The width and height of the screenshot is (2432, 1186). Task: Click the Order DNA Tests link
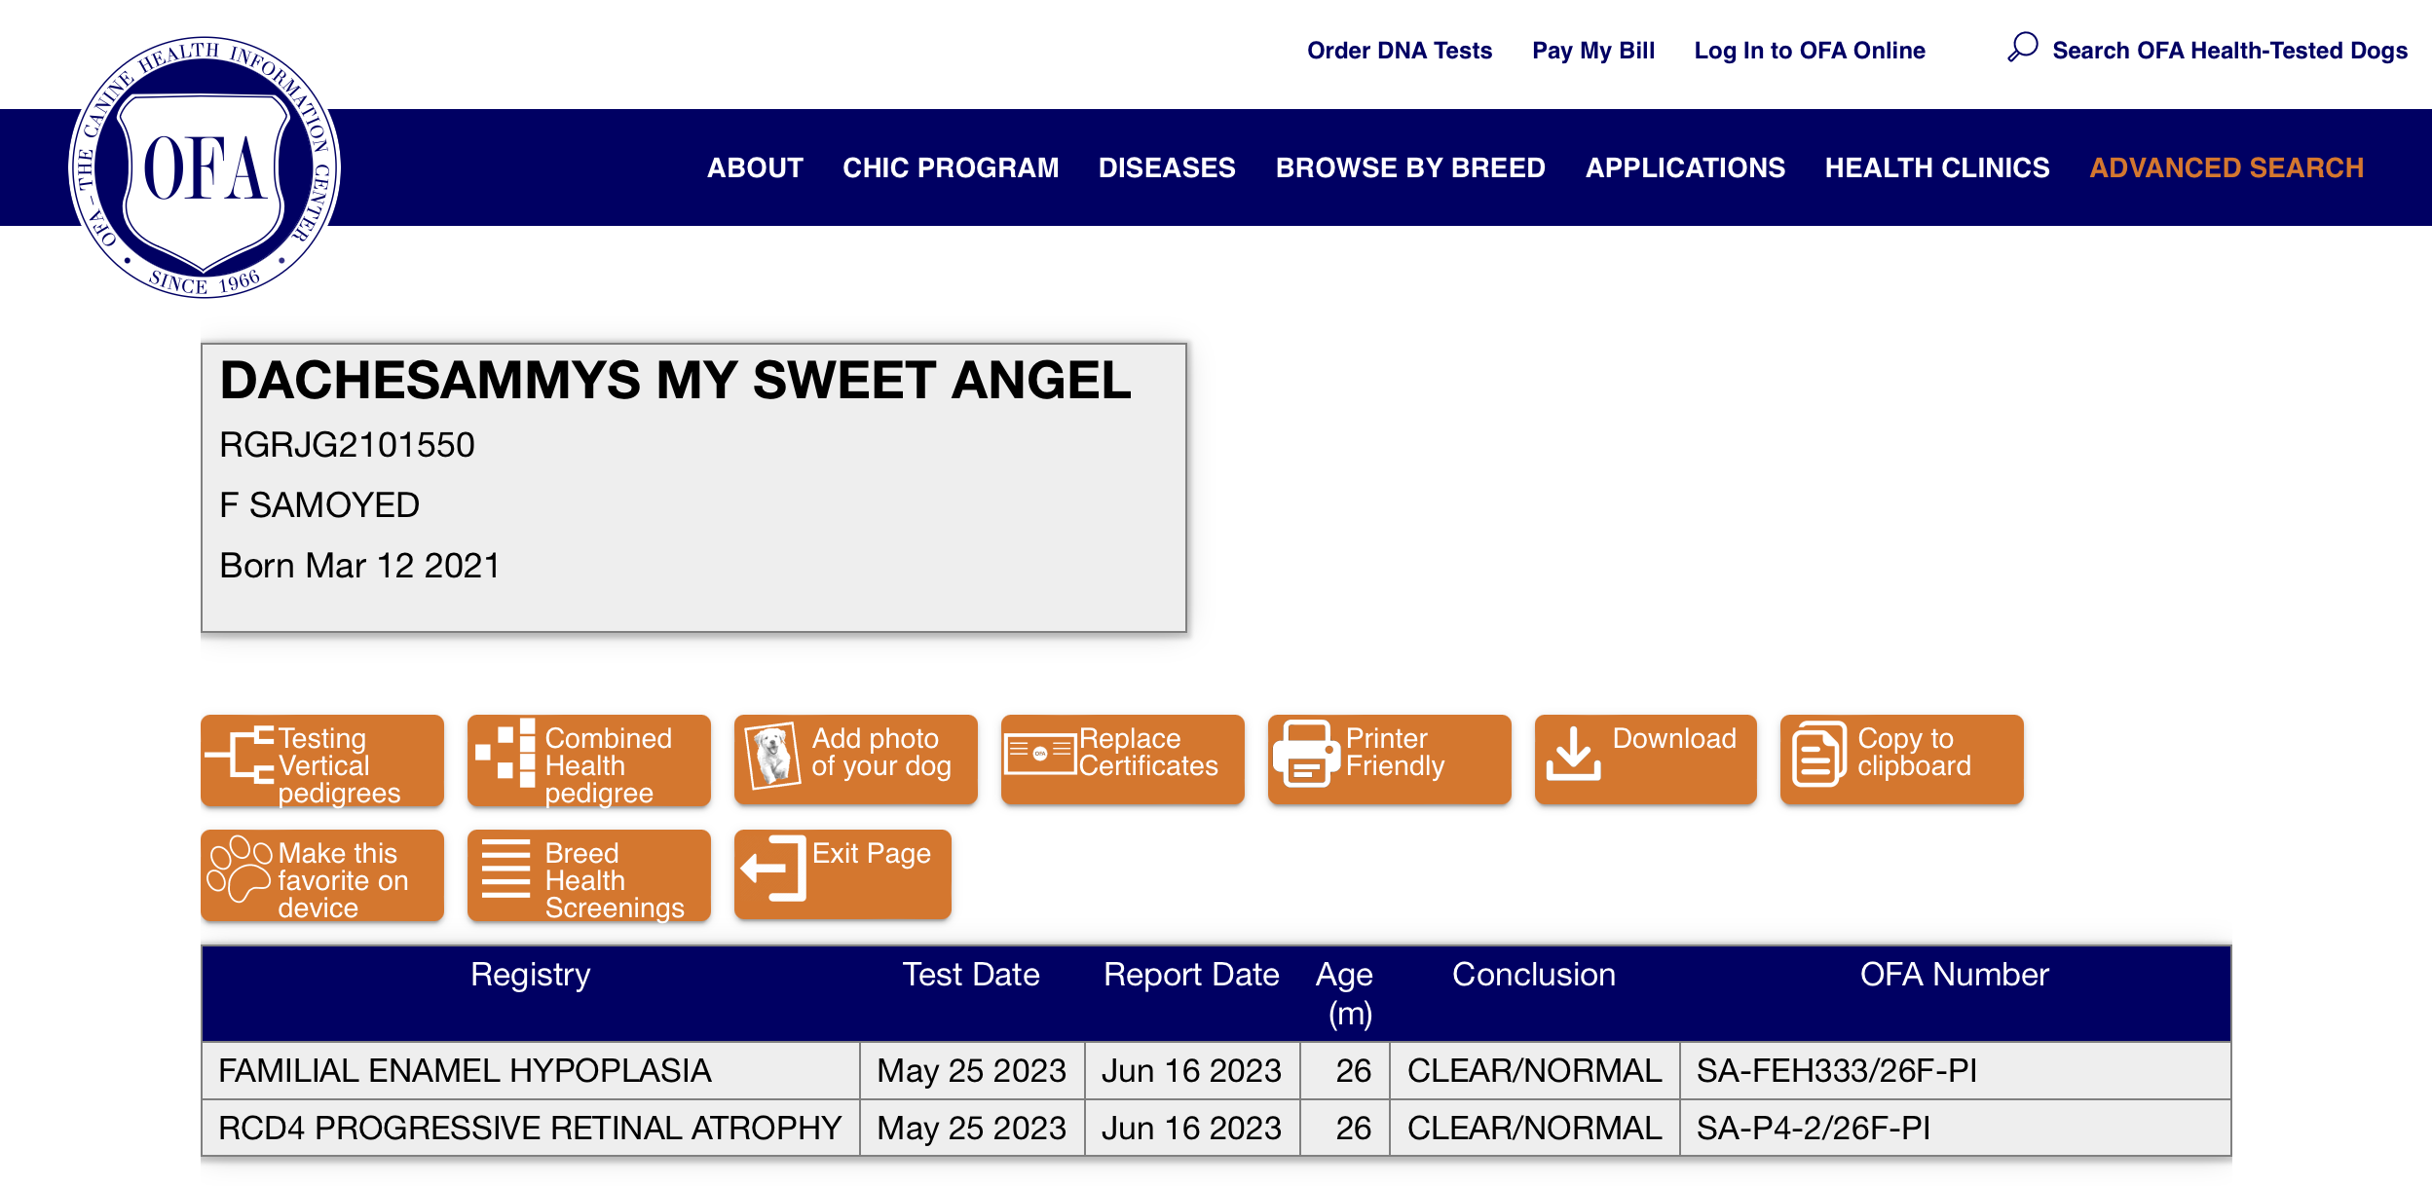(1399, 51)
